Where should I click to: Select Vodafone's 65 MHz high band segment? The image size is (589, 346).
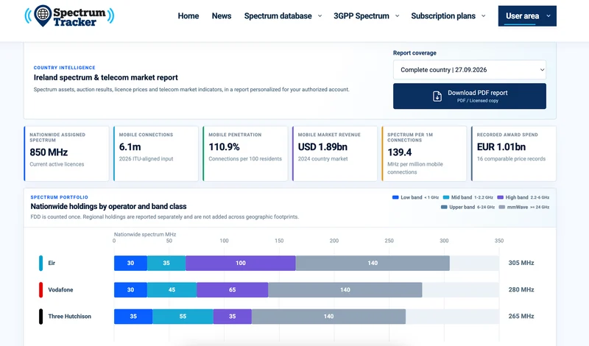233,289
